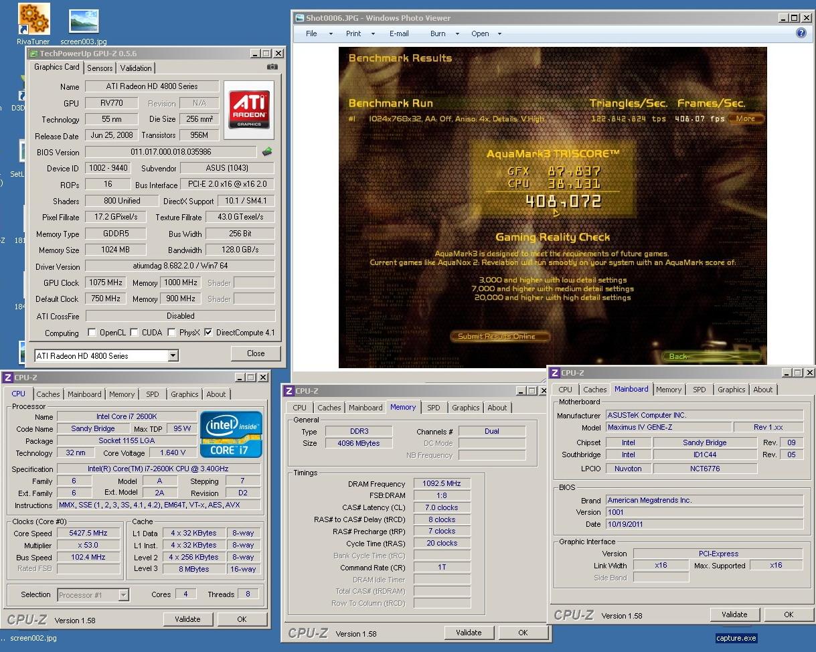Open Mainboard tab in CPU-Z Memory window
Image resolution: width=816 pixels, height=652 pixels.
click(365, 408)
